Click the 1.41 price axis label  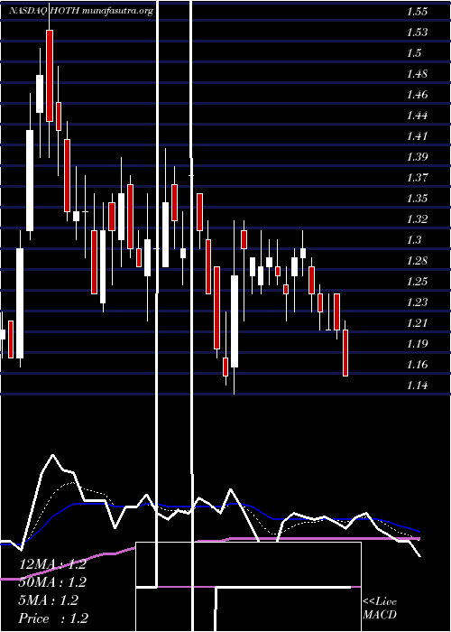tap(417, 136)
